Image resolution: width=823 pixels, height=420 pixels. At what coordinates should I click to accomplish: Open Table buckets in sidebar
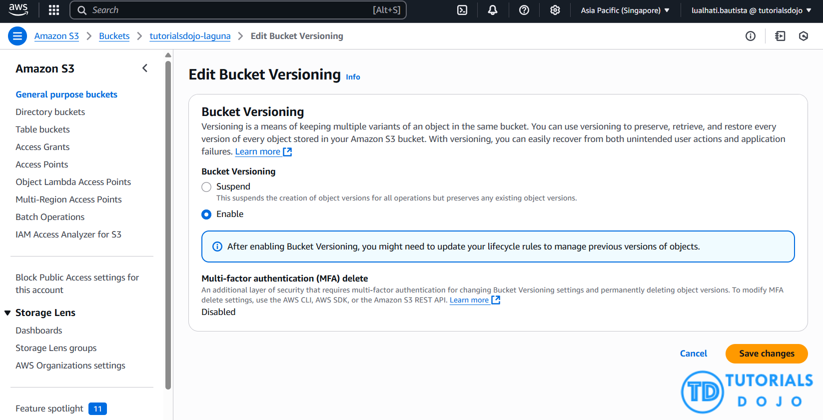[42, 129]
